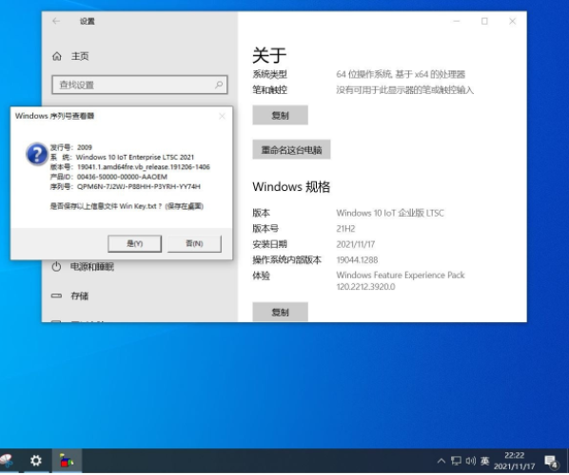Click the 21H2 version value
This screenshot has width=569, height=475.
click(345, 229)
